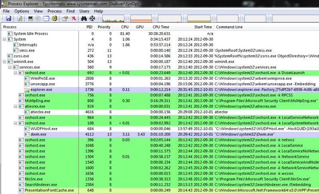Screen dimensions: 319x194
Task: Click the explorer.exe folder icon
Action: [27, 90]
